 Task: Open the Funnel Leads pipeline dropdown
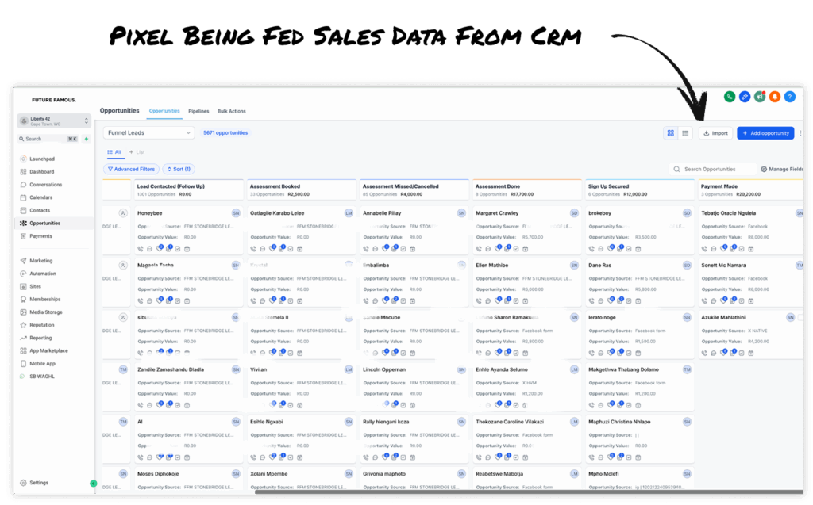(x=148, y=133)
